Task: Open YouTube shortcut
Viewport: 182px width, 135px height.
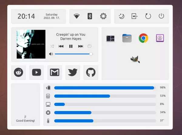Action: [37, 72]
